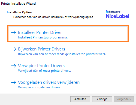Image resolution: width=136 pixels, height=105 pixels.
Task: Click the 'Installeert Printerstuurprogramma.' description text
Action: click(x=43, y=37)
